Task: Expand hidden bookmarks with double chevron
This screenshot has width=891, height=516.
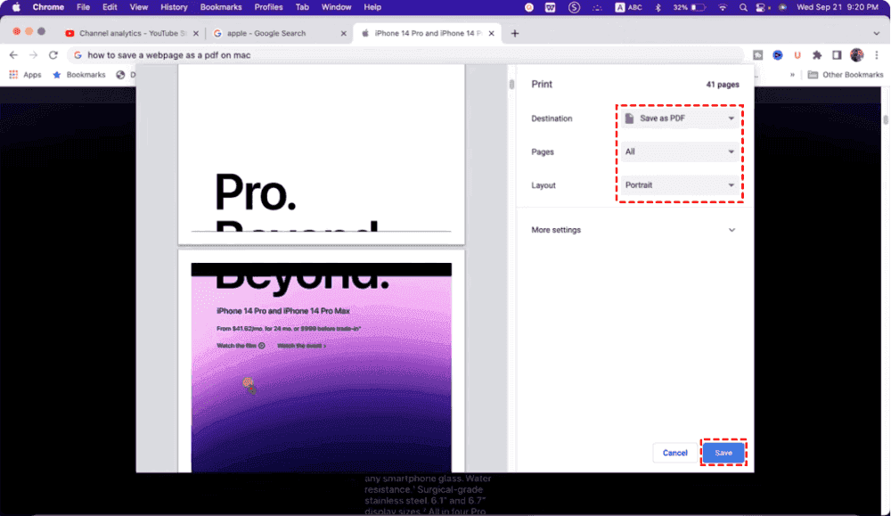Action: [x=792, y=75]
